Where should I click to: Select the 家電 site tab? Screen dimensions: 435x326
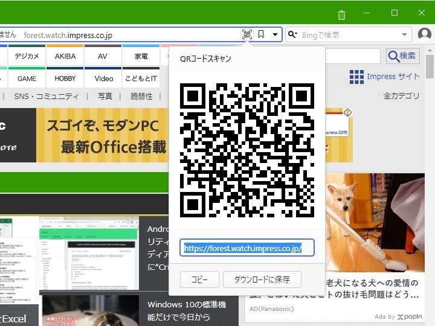tap(141, 56)
